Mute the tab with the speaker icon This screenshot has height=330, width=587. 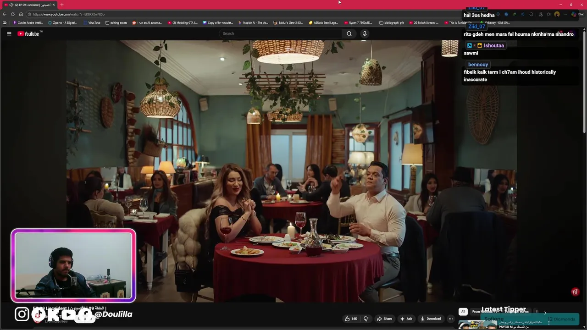click(x=11, y=5)
